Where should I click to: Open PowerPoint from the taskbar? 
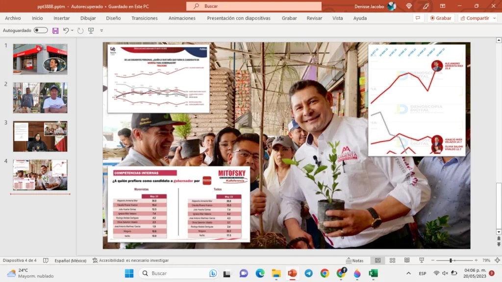coord(292,273)
